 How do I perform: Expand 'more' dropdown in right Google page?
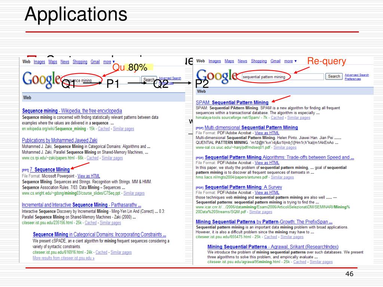point(290,61)
